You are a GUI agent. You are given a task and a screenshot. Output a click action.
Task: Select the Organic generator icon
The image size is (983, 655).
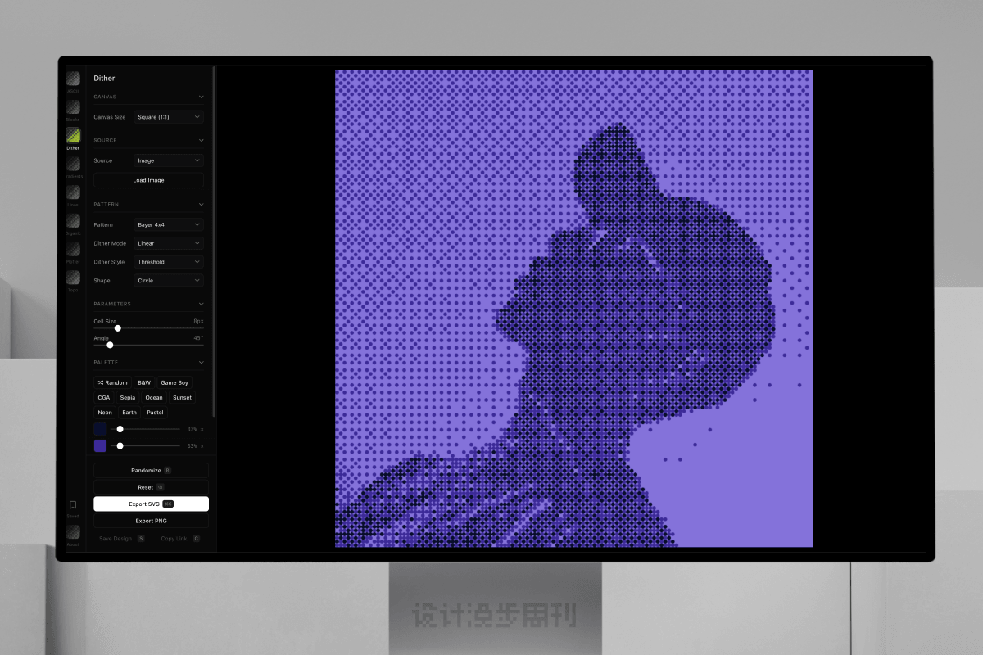pos(73,221)
